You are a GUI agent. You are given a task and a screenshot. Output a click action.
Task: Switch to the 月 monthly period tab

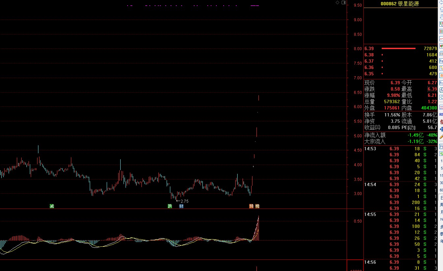click(x=441, y=212)
